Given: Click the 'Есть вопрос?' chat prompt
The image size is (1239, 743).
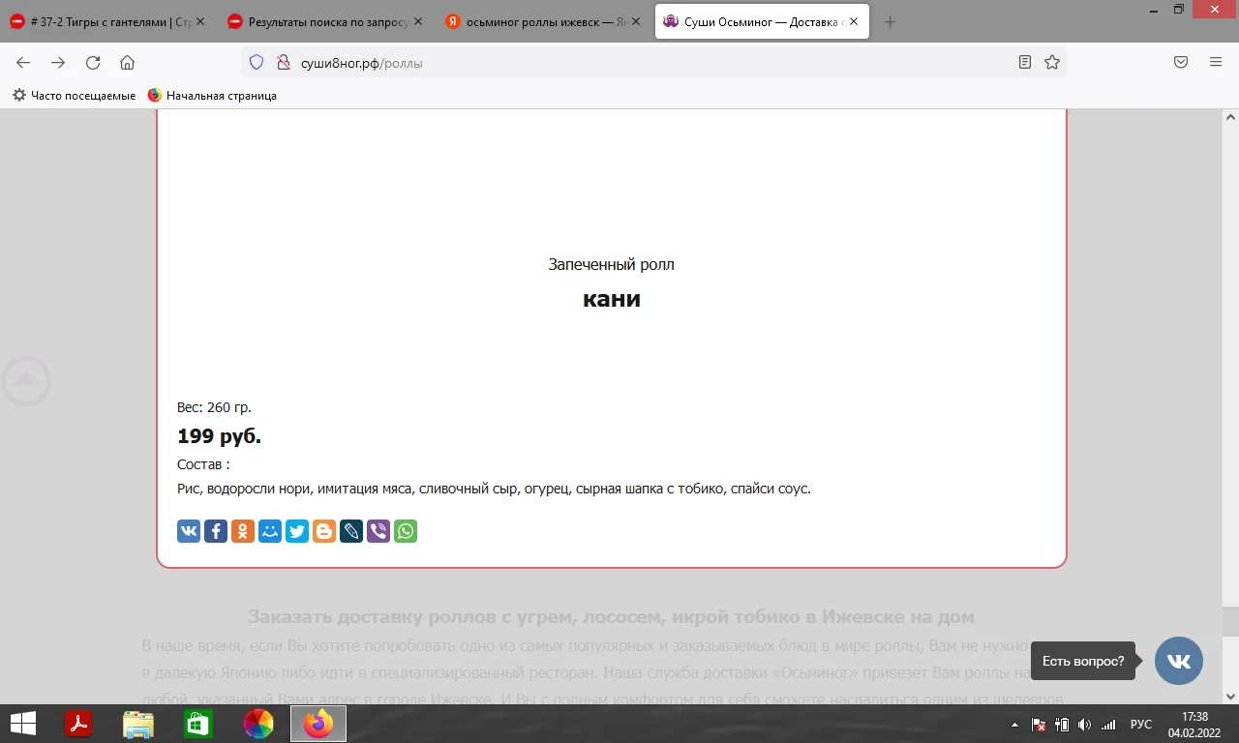Looking at the screenshot, I should [x=1083, y=662].
